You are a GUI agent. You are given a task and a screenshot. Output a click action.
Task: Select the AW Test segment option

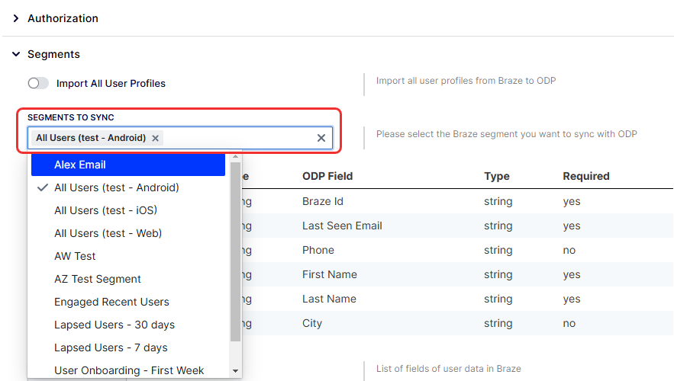[128, 256]
